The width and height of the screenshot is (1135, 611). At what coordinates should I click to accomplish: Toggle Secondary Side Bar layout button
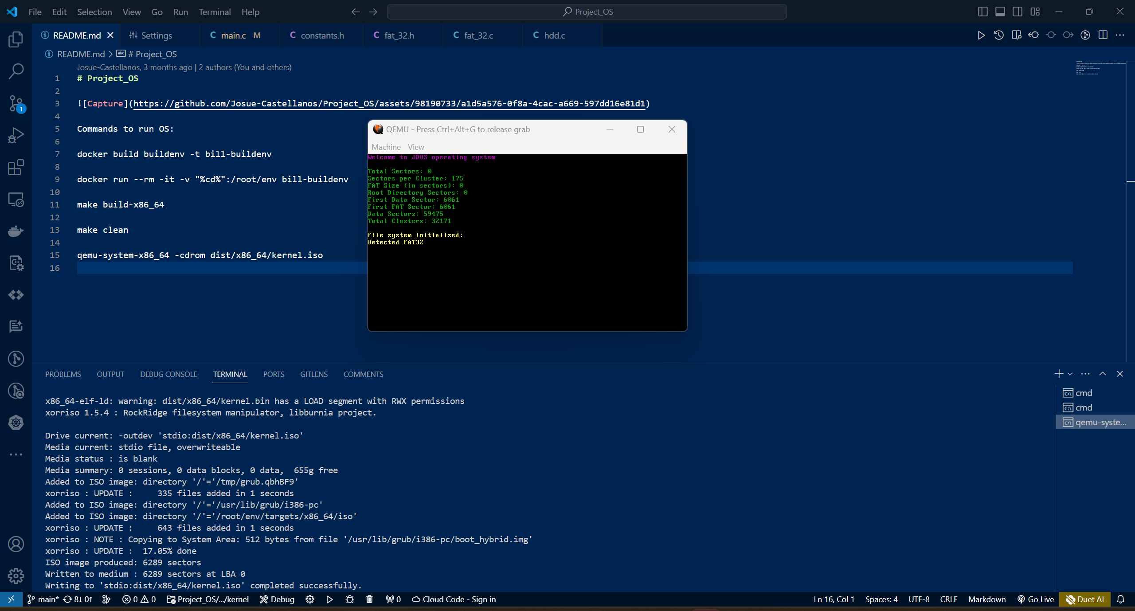click(x=1018, y=12)
